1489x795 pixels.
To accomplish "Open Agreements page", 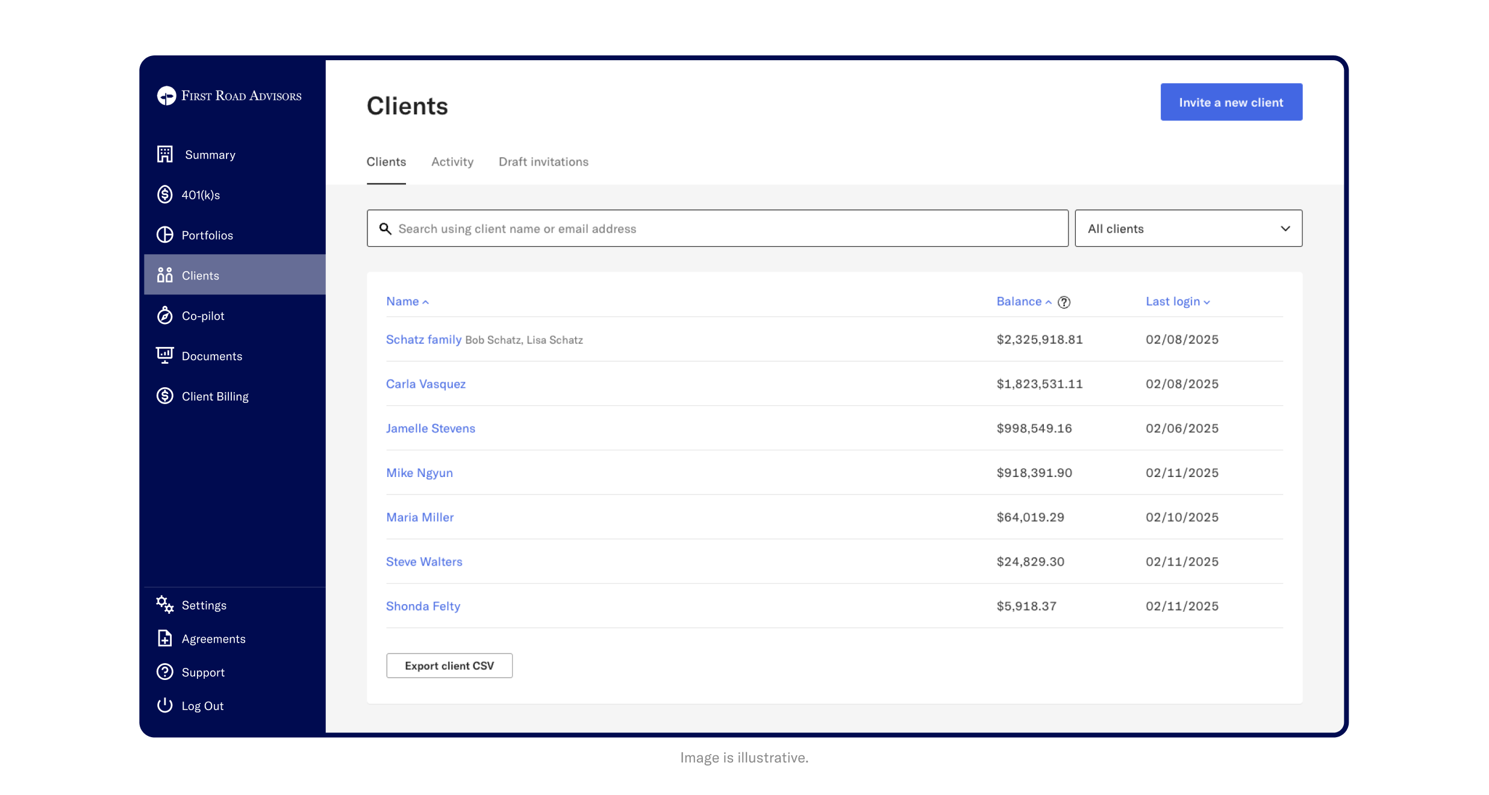I will (x=214, y=639).
